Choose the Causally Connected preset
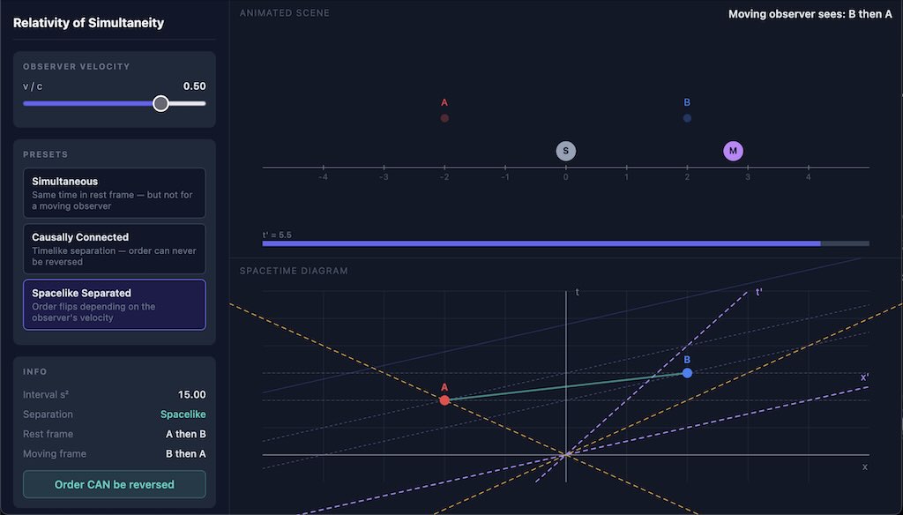The height and width of the screenshot is (515, 903). tap(115, 249)
